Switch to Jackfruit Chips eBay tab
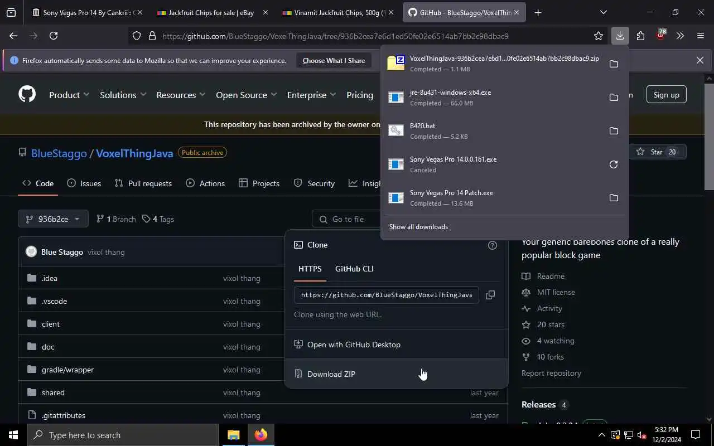The image size is (714, 446). coord(211,12)
